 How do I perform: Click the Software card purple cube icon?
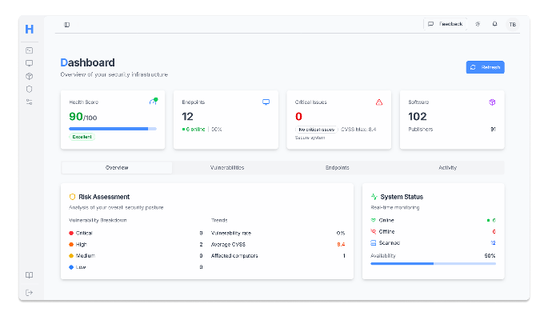[492, 102]
